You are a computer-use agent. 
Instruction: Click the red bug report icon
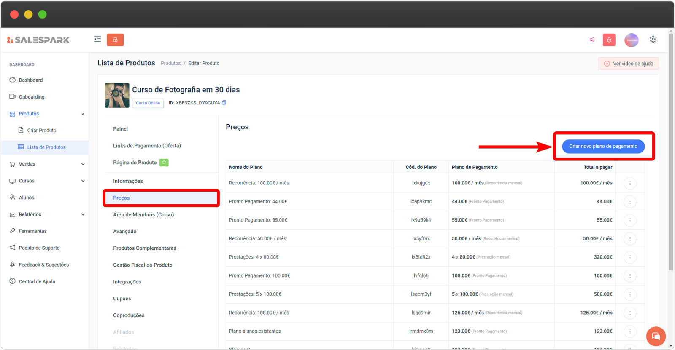pyautogui.click(x=609, y=40)
